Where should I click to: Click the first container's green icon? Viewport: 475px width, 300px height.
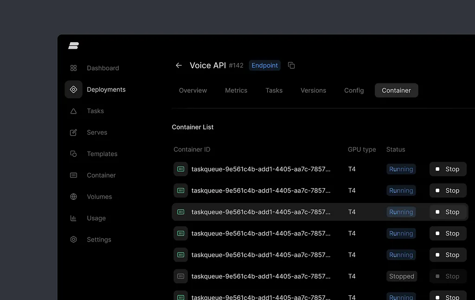point(180,169)
